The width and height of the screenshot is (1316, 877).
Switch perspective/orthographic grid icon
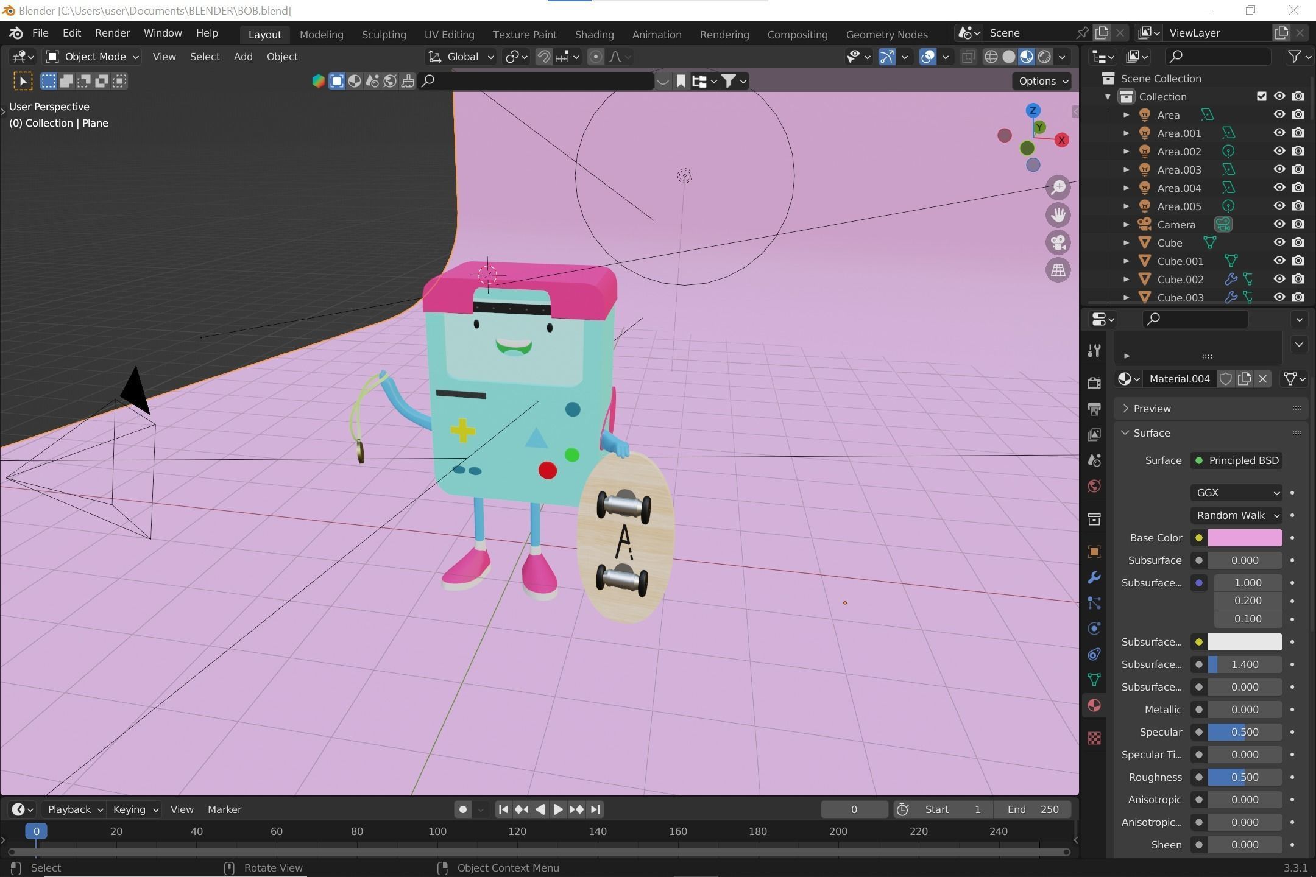pyautogui.click(x=1058, y=270)
